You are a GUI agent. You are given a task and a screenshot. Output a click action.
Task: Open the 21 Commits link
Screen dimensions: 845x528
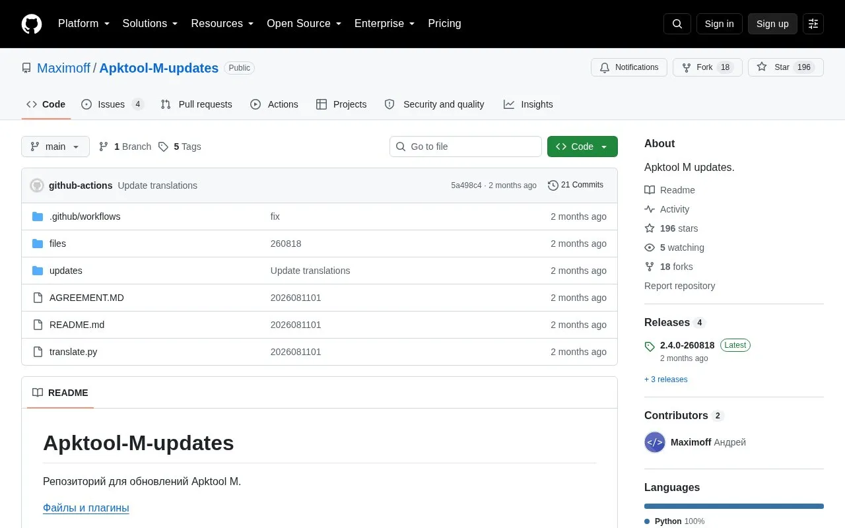click(576, 185)
